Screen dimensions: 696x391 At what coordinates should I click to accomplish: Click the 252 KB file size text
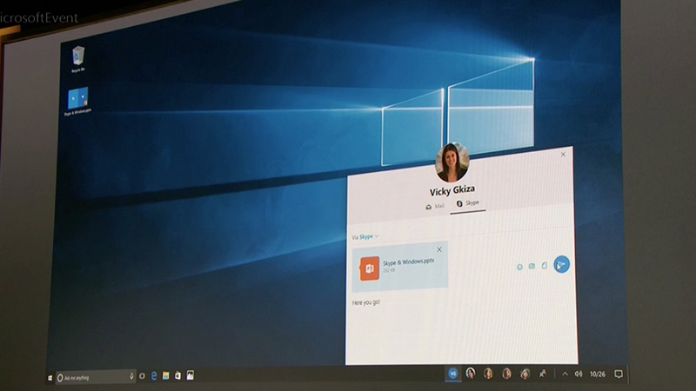point(389,270)
